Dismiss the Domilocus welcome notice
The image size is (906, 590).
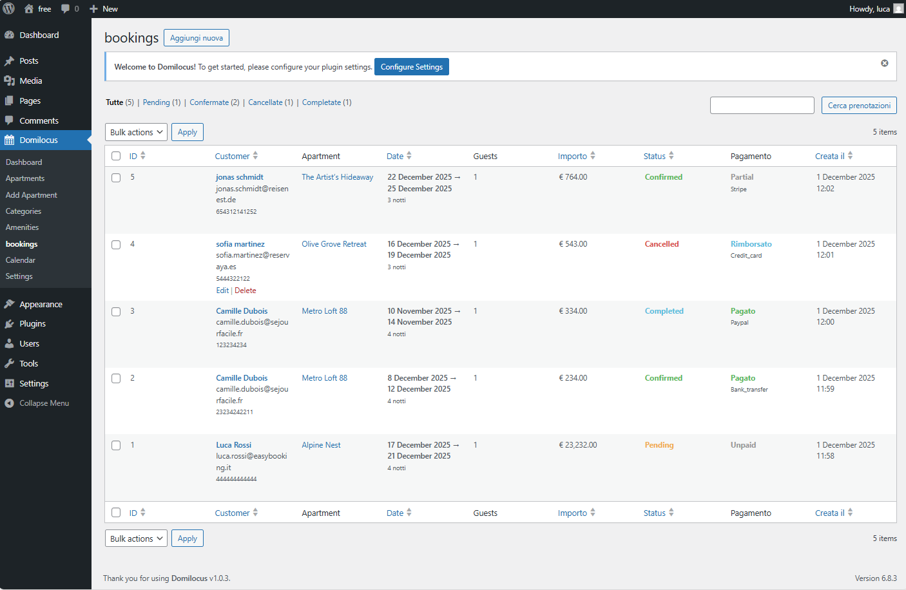pyautogui.click(x=884, y=63)
